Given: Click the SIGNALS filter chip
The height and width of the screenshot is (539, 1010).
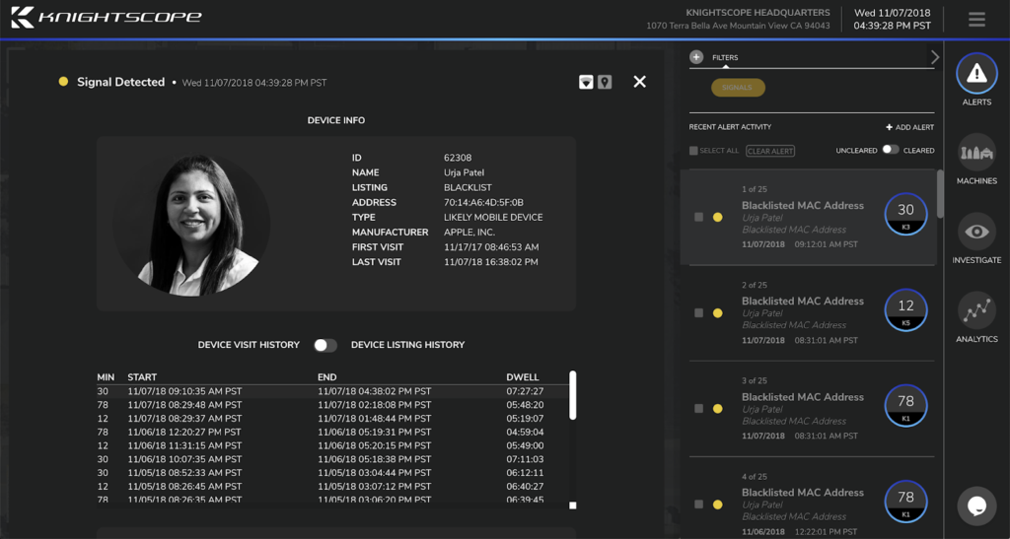Looking at the screenshot, I should pyautogui.click(x=738, y=88).
